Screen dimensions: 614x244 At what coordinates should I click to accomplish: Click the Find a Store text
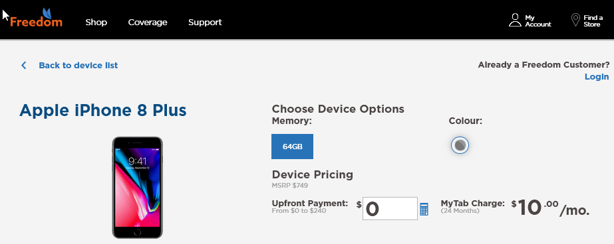(593, 21)
